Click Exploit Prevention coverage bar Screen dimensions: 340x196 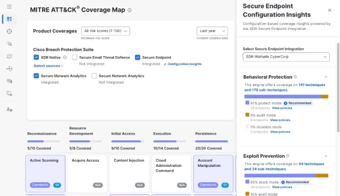tap(286, 176)
